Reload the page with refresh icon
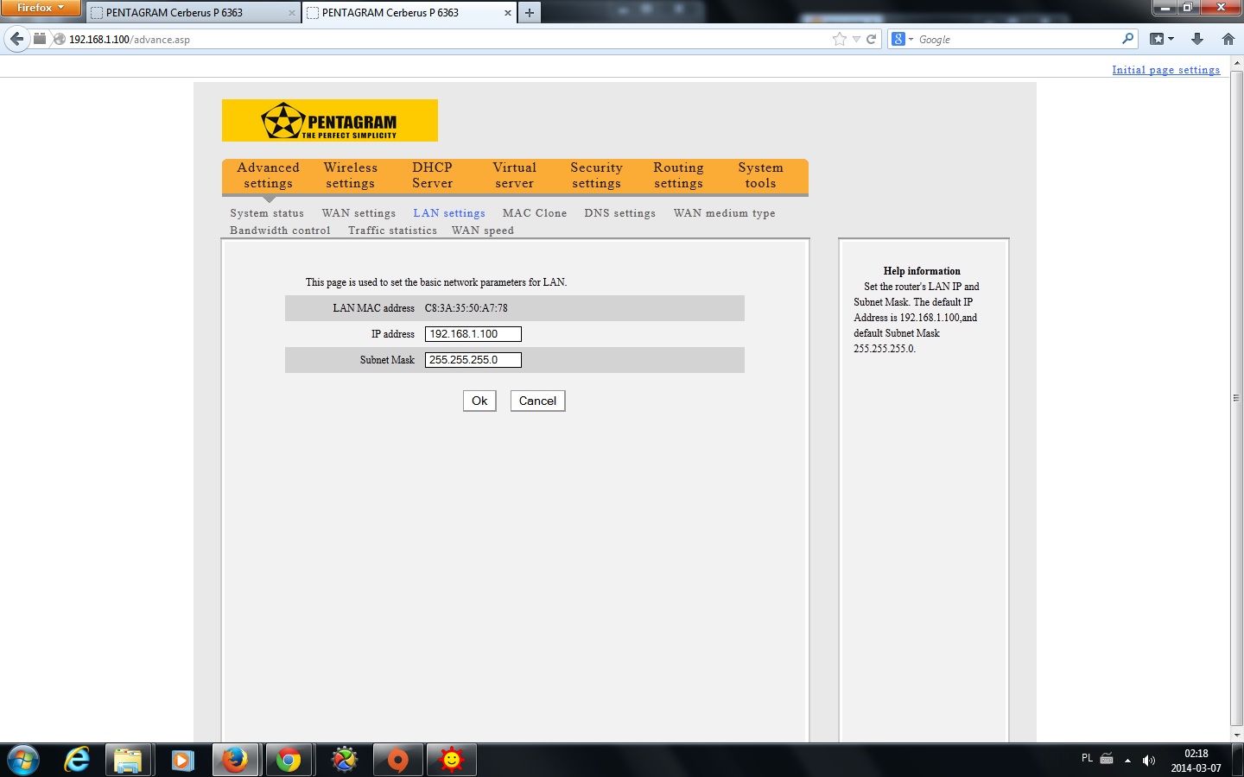The image size is (1244, 777). [x=872, y=39]
